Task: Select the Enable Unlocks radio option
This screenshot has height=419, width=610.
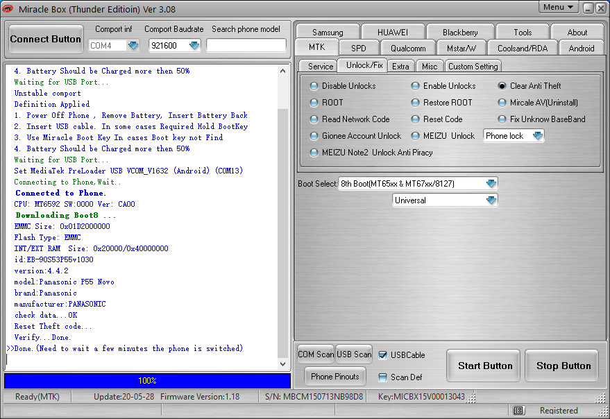Action: click(x=415, y=86)
